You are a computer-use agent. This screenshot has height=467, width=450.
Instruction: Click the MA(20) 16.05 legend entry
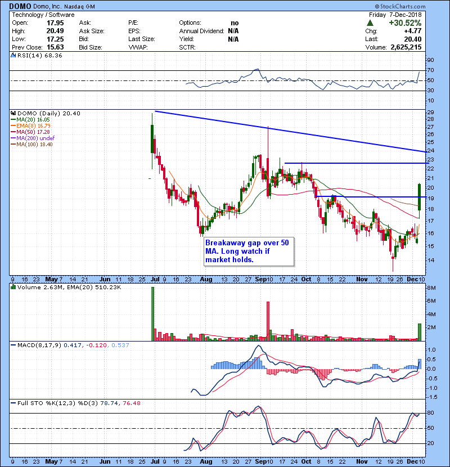coord(30,120)
